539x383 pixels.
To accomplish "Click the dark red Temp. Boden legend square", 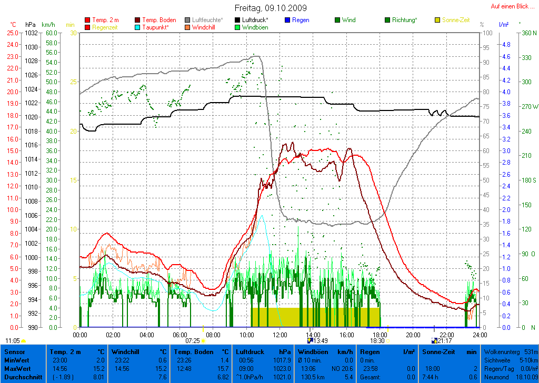I will (137, 20).
